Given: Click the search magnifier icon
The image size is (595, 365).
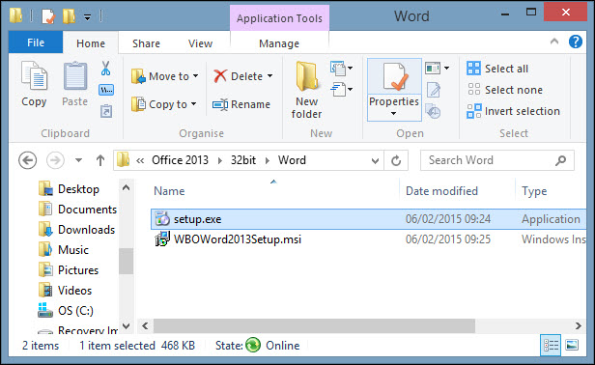Looking at the screenshot, I should coord(560,160).
